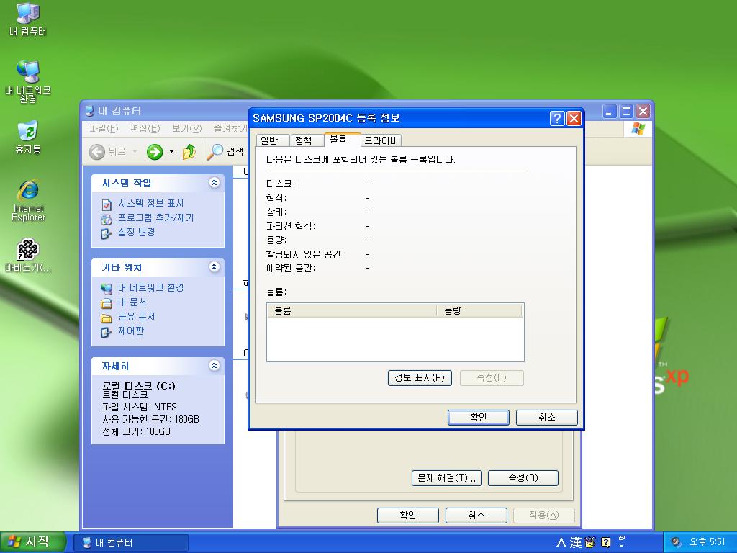Open 내 네트워크 환경 desktop icon
737x553 pixels.
point(28,81)
